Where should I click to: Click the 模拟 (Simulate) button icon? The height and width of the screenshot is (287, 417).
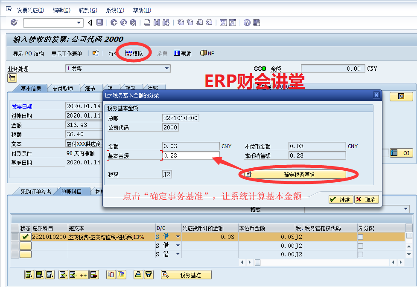click(x=128, y=53)
